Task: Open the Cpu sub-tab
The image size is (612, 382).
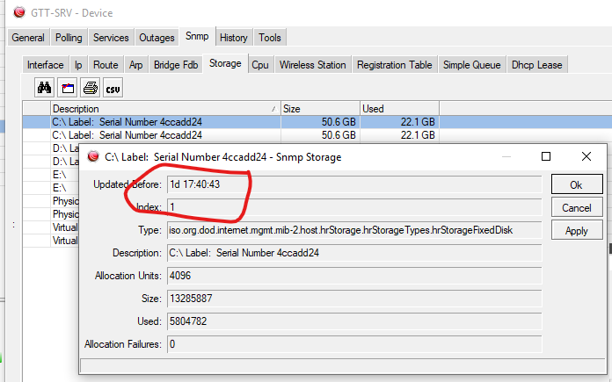Action: pos(260,65)
